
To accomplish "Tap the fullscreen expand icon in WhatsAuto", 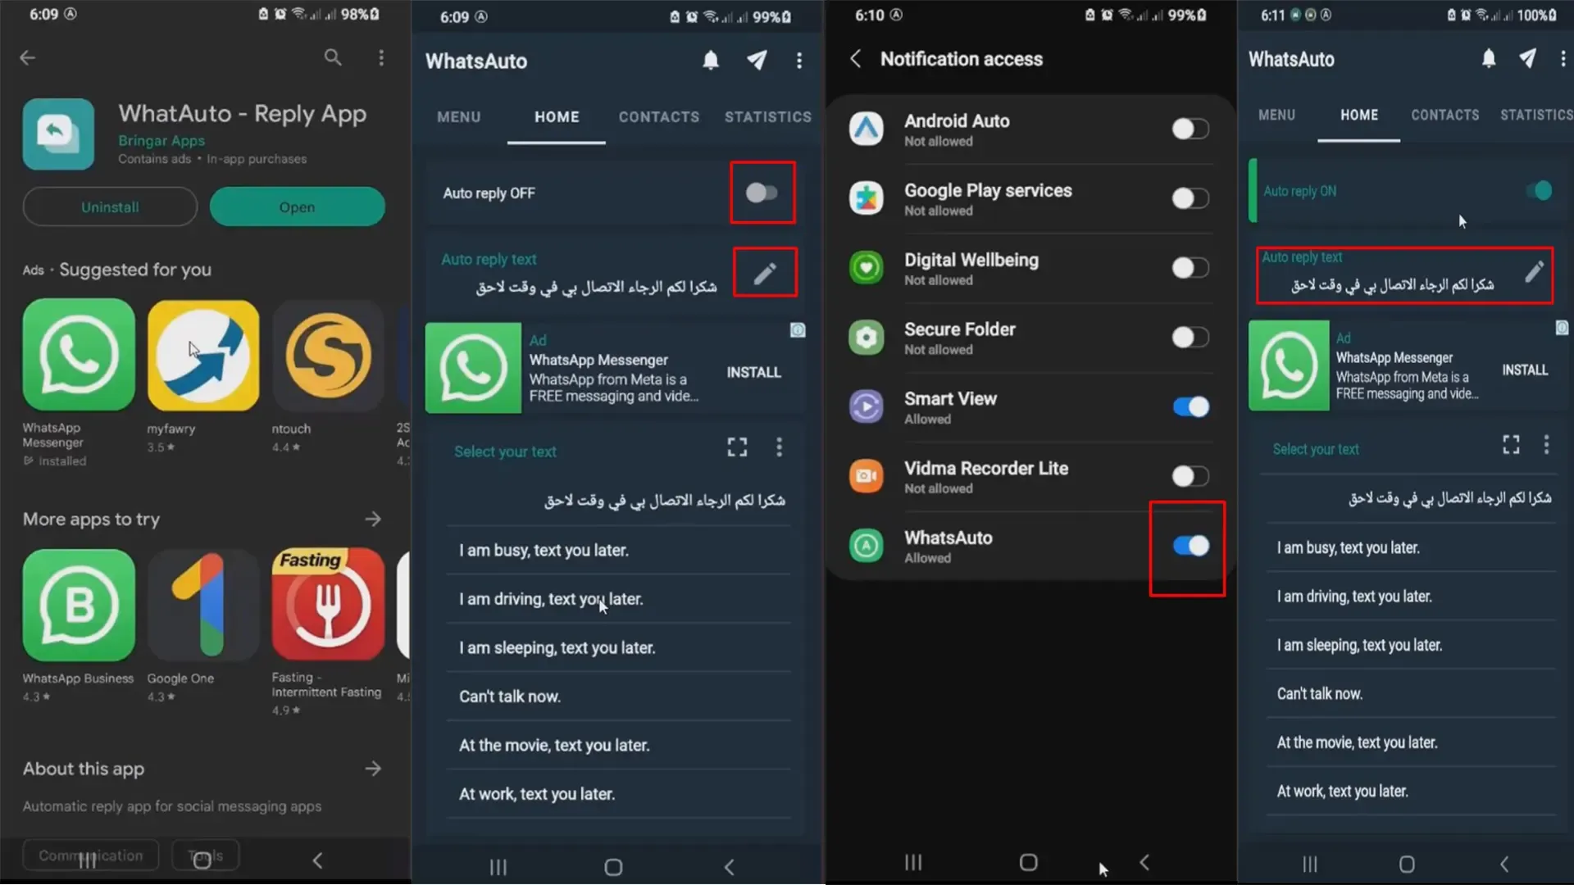I will [737, 447].
